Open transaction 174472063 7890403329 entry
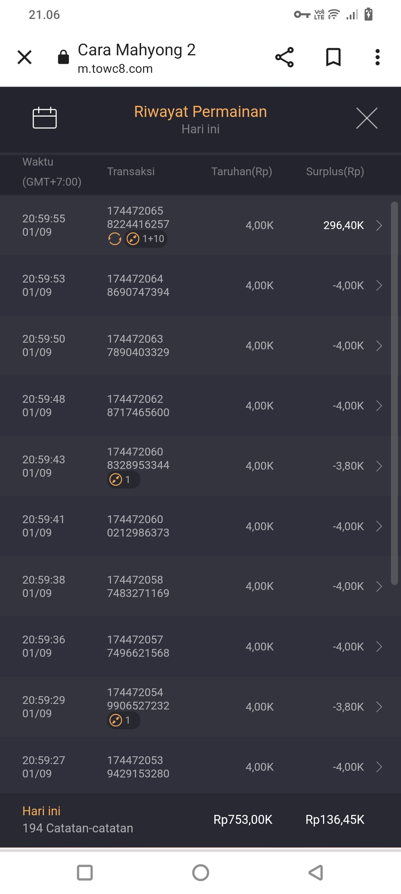The width and height of the screenshot is (401, 894). (x=138, y=346)
